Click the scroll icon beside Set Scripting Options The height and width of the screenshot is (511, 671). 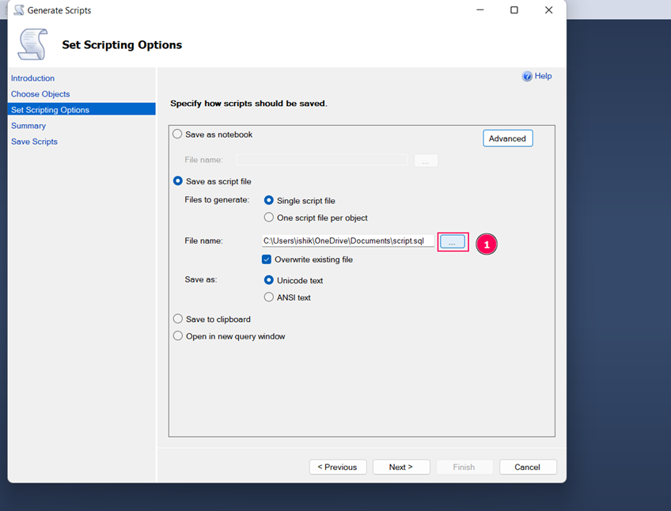(32, 44)
